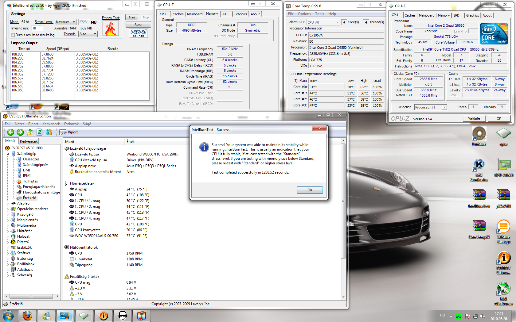Screen dimensions: 516x322
Task: Select Összegzés item in EVEREST tree
Action: [31, 159]
